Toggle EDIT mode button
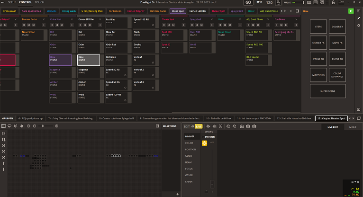This screenshot has width=363, height=197. (x=187, y=126)
